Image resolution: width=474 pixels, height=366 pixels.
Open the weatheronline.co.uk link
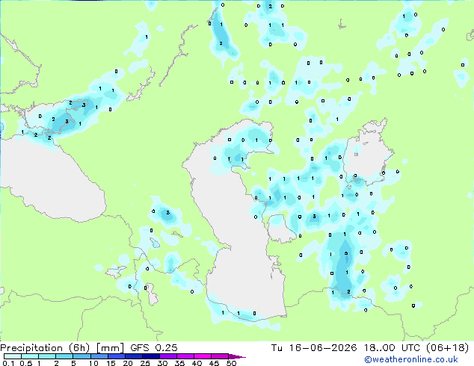[410, 359]
